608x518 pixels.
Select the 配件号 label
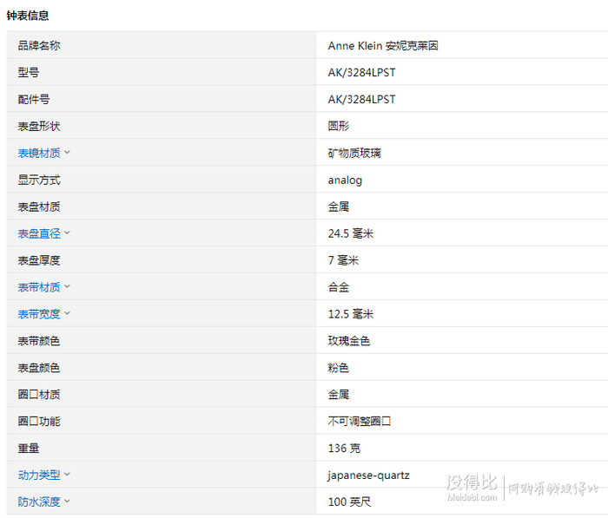tap(34, 100)
